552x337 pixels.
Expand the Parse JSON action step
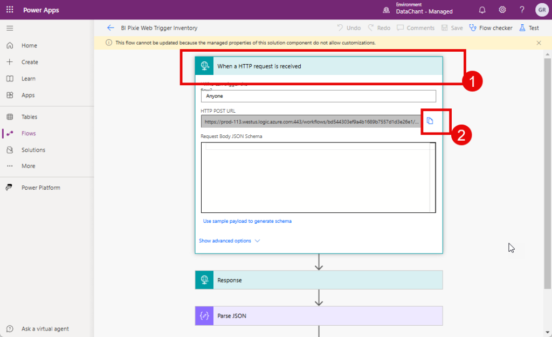pos(319,316)
